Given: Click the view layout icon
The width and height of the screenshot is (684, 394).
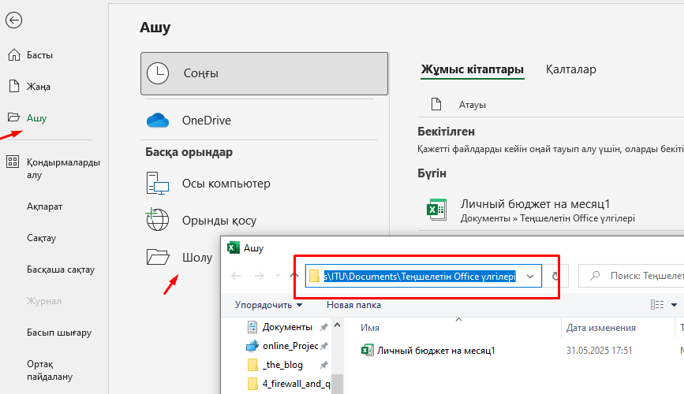Looking at the screenshot, I should [x=657, y=305].
